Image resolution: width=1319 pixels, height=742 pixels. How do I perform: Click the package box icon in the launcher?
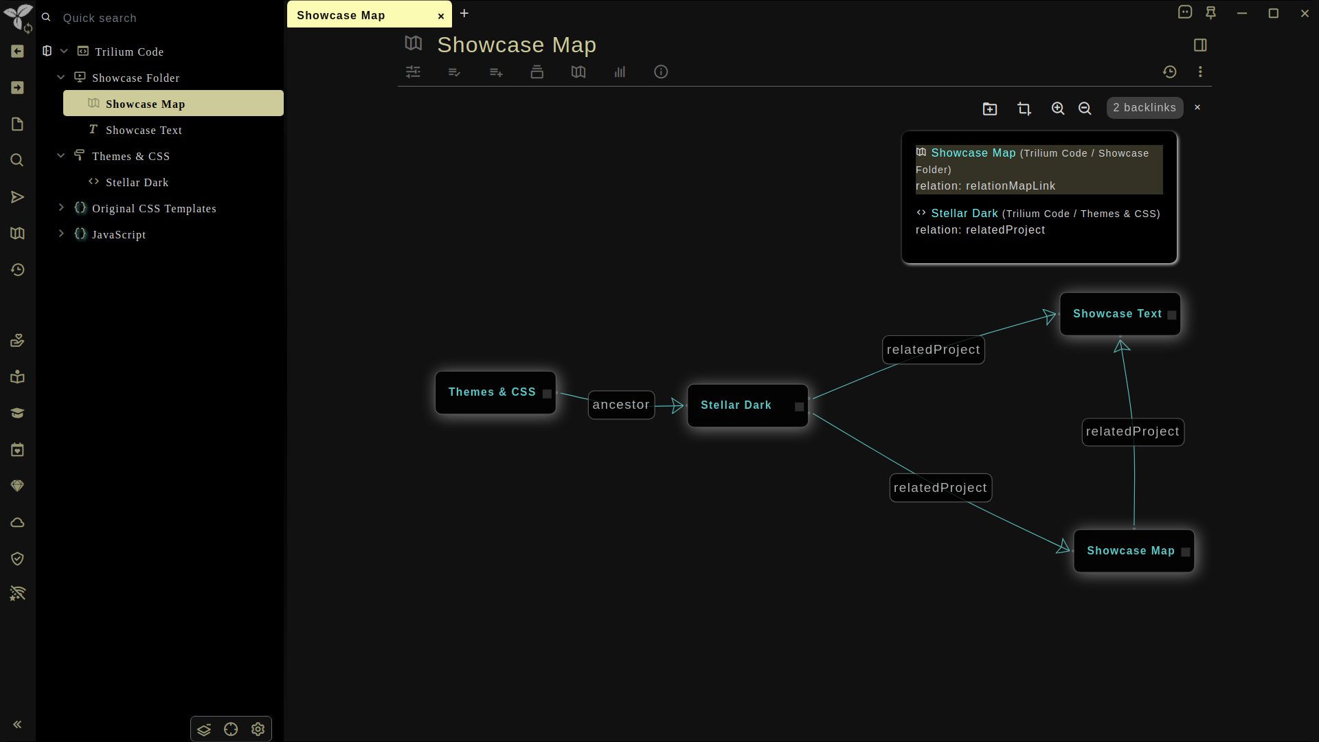(x=18, y=377)
